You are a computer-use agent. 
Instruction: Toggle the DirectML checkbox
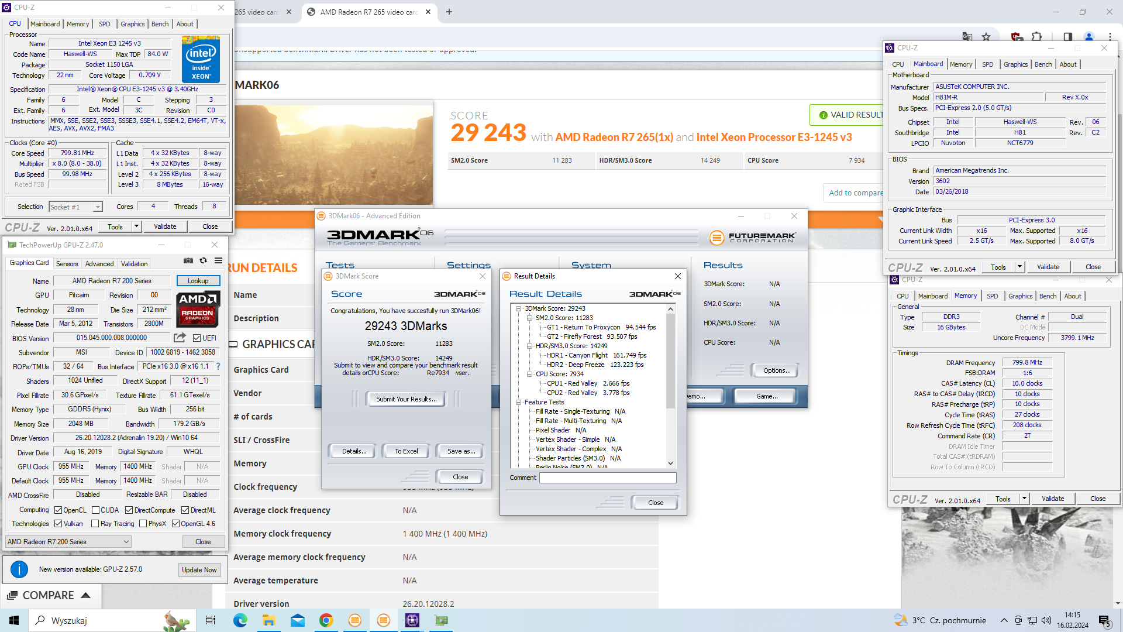(x=185, y=510)
